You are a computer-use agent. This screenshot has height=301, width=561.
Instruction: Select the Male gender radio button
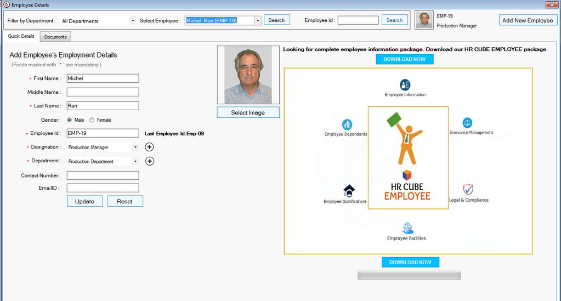point(70,120)
